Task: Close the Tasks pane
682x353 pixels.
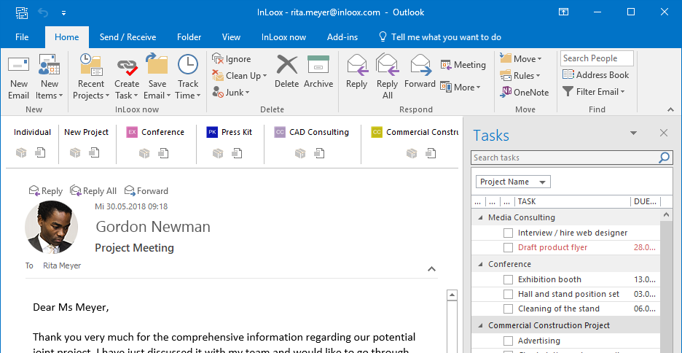Action: pyautogui.click(x=664, y=133)
